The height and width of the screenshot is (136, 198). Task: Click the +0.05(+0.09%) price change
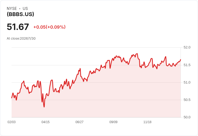[49, 27]
